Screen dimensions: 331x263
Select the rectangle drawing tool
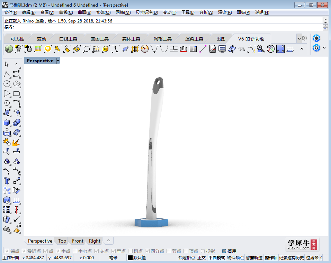click(17, 94)
